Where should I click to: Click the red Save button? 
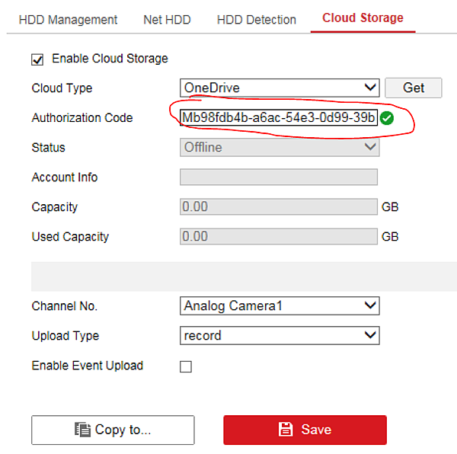(305, 430)
